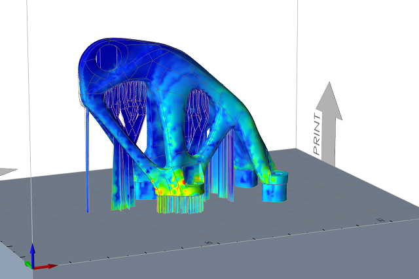The image size is (419, 279).
Task: Click the red X axis arrow
Action: pyautogui.click(x=46, y=267)
